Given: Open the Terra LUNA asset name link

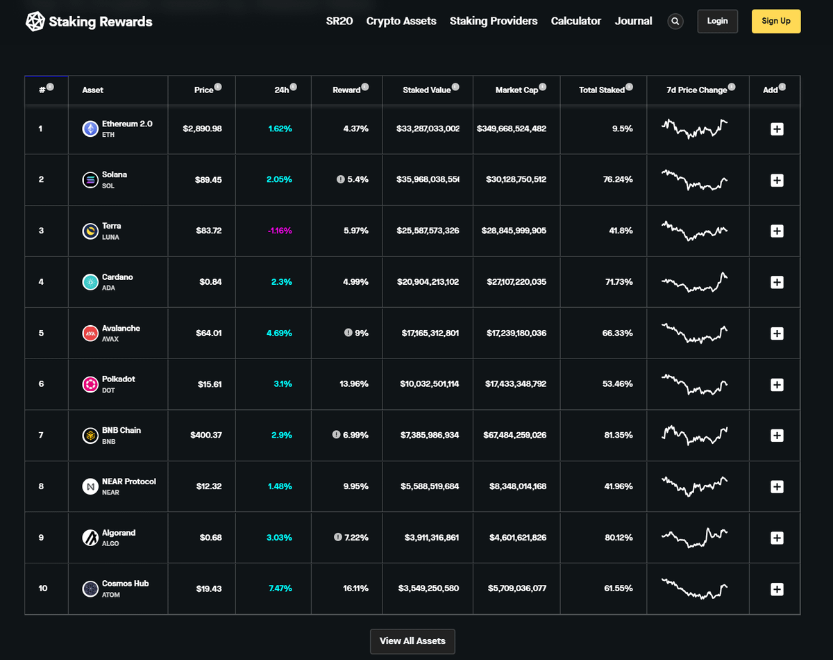Looking at the screenshot, I should click(x=111, y=226).
